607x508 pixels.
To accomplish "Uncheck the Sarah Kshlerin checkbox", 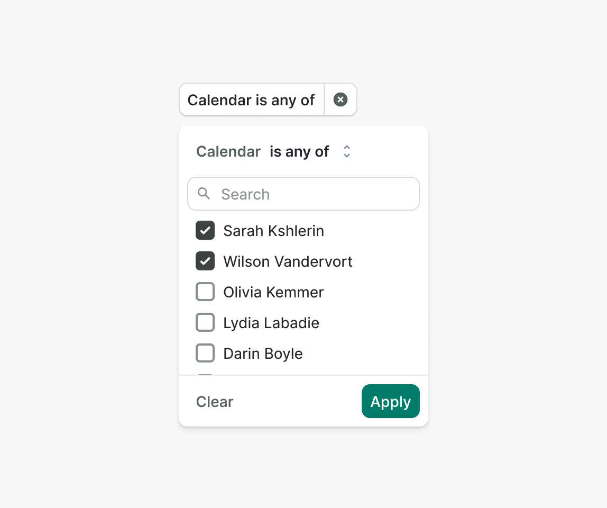I will click(205, 230).
